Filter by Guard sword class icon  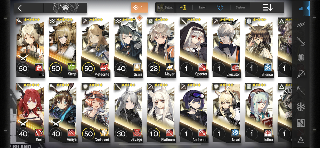click(x=301, y=41)
